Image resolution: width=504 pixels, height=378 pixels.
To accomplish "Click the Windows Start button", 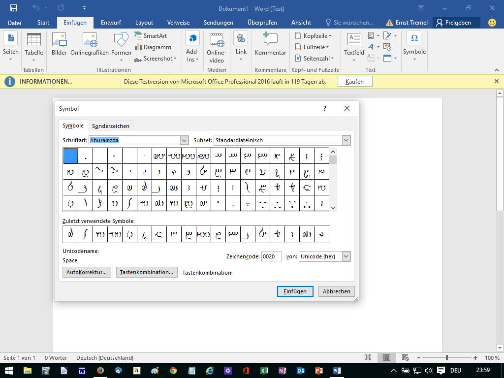I will point(9,371).
